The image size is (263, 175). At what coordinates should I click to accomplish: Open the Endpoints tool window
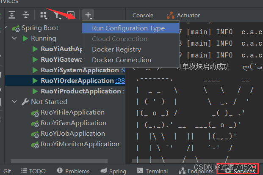[x=196, y=171]
